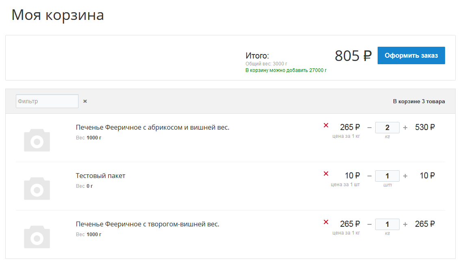Click the placeholder photo of apricot-cherry cookies
Viewport: 465px width, 265px height.
click(37, 140)
